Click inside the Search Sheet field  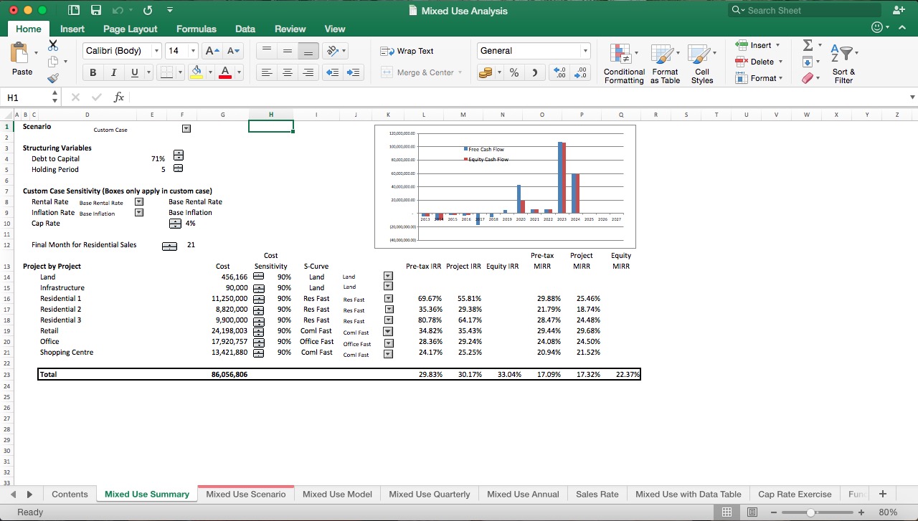(803, 10)
